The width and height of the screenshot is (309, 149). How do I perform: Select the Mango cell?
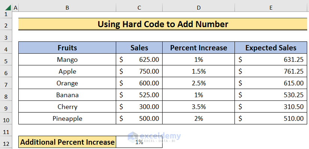[67, 60]
